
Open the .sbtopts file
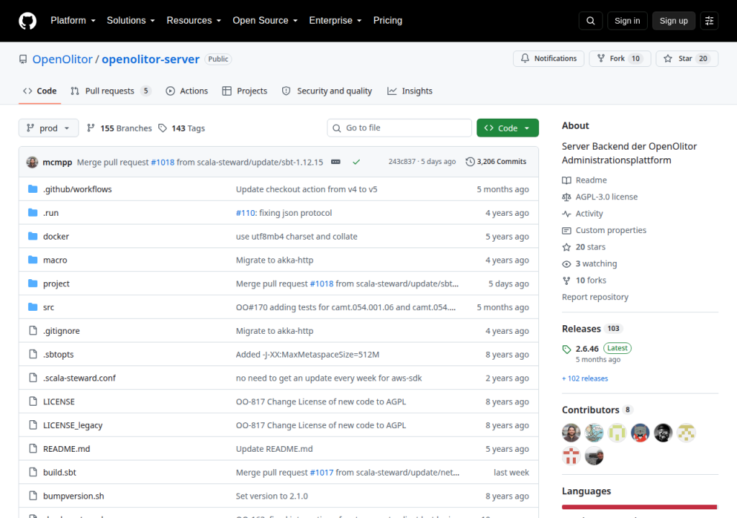tap(58, 355)
